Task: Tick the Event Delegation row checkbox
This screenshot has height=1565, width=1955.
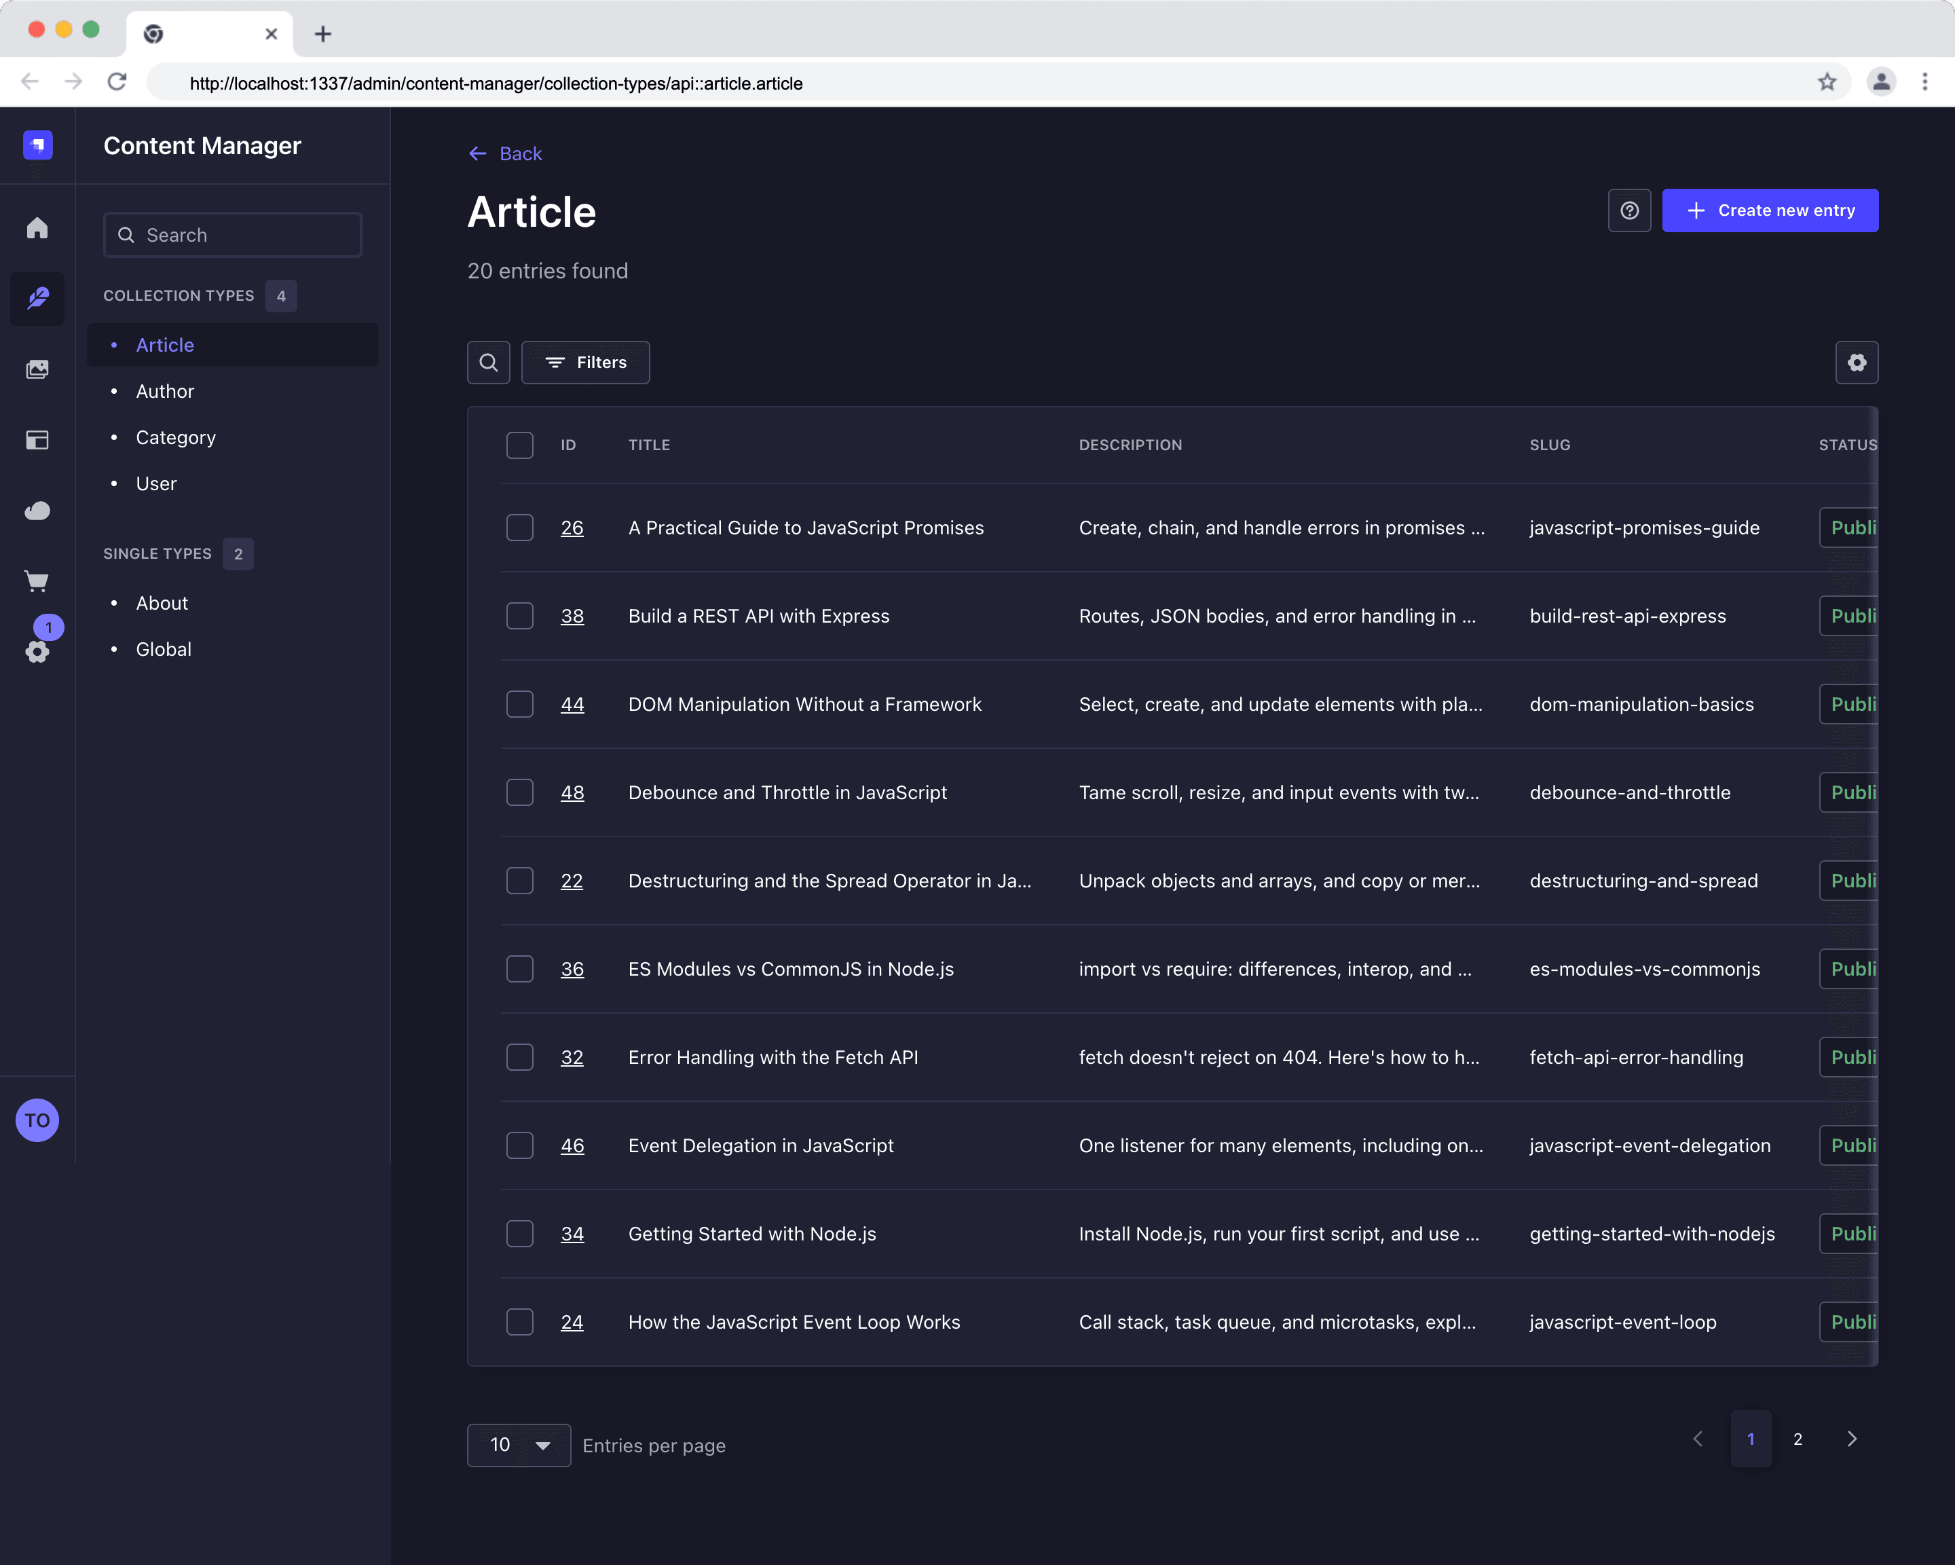Action: coord(519,1146)
